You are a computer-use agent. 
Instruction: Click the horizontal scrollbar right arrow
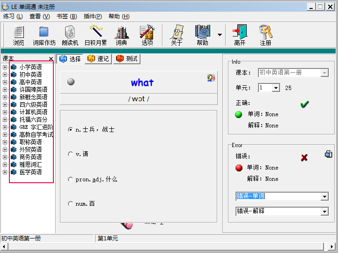(x=331, y=246)
